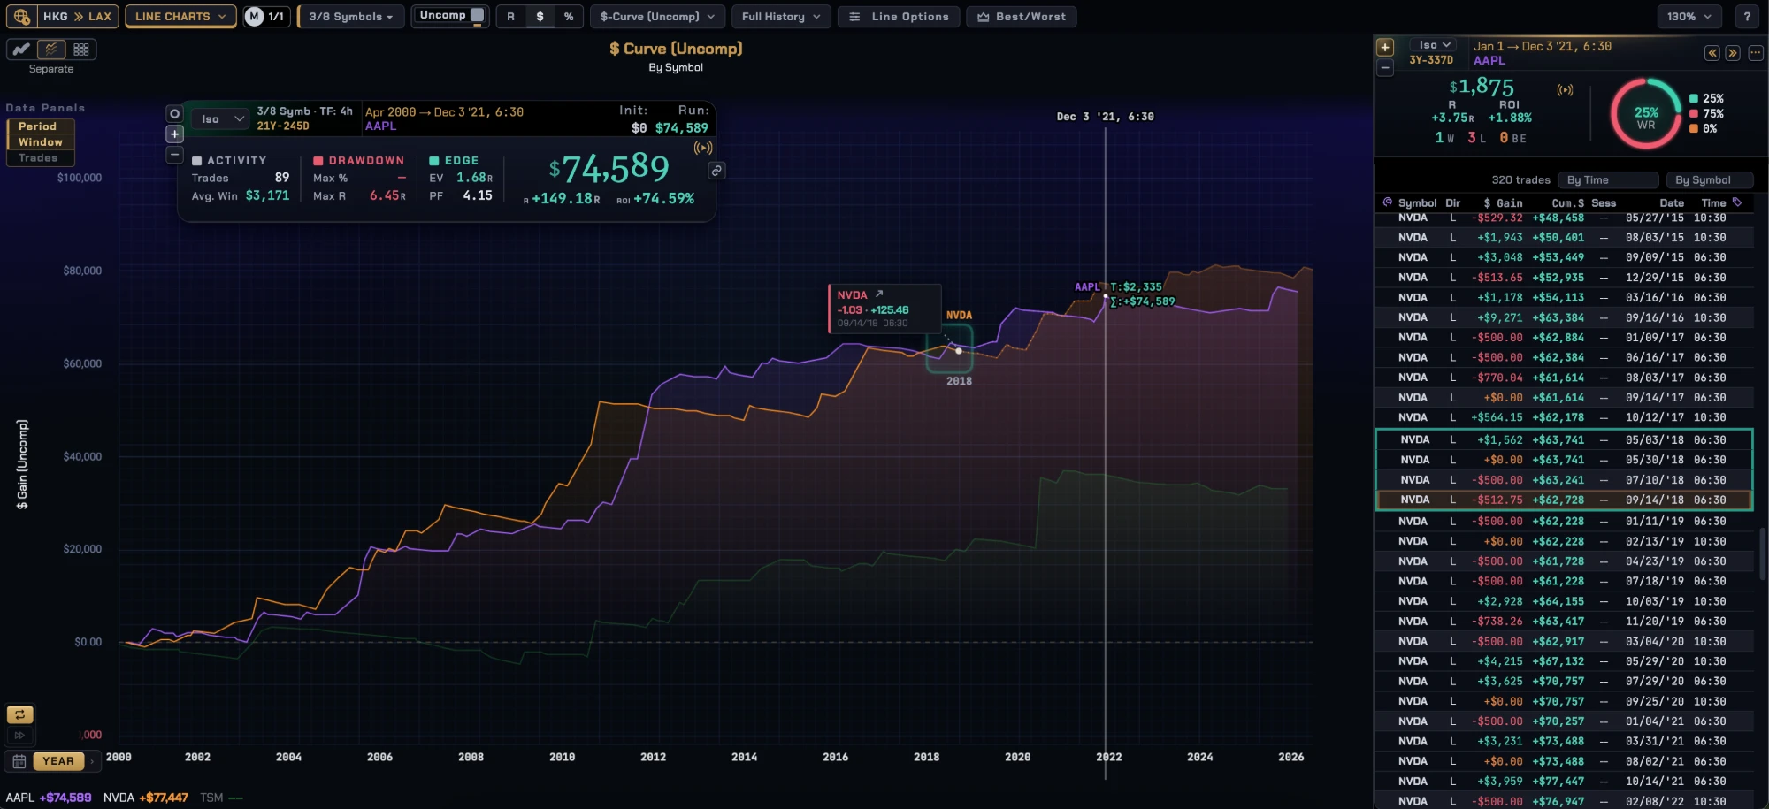The image size is (1769, 809).
Task: Open the Iso dropdown in the side panel
Action: [x=1435, y=45]
